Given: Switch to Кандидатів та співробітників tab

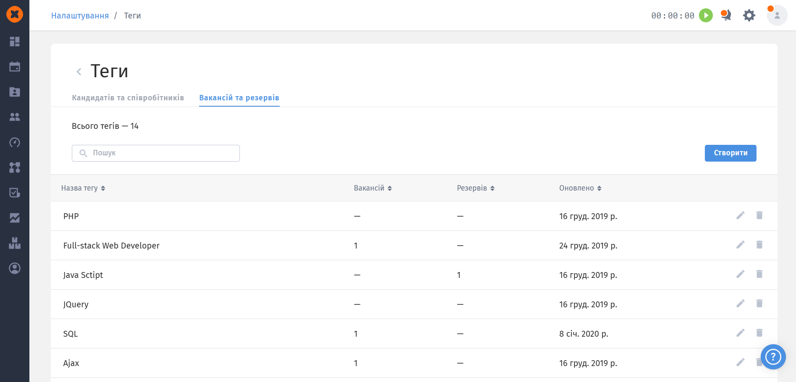Looking at the screenshot, I should point(128,98).
